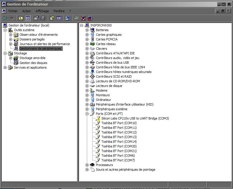Click the Batteries category icon
Viewport: 233px width, 189px height.
click(x=92, y=30)
